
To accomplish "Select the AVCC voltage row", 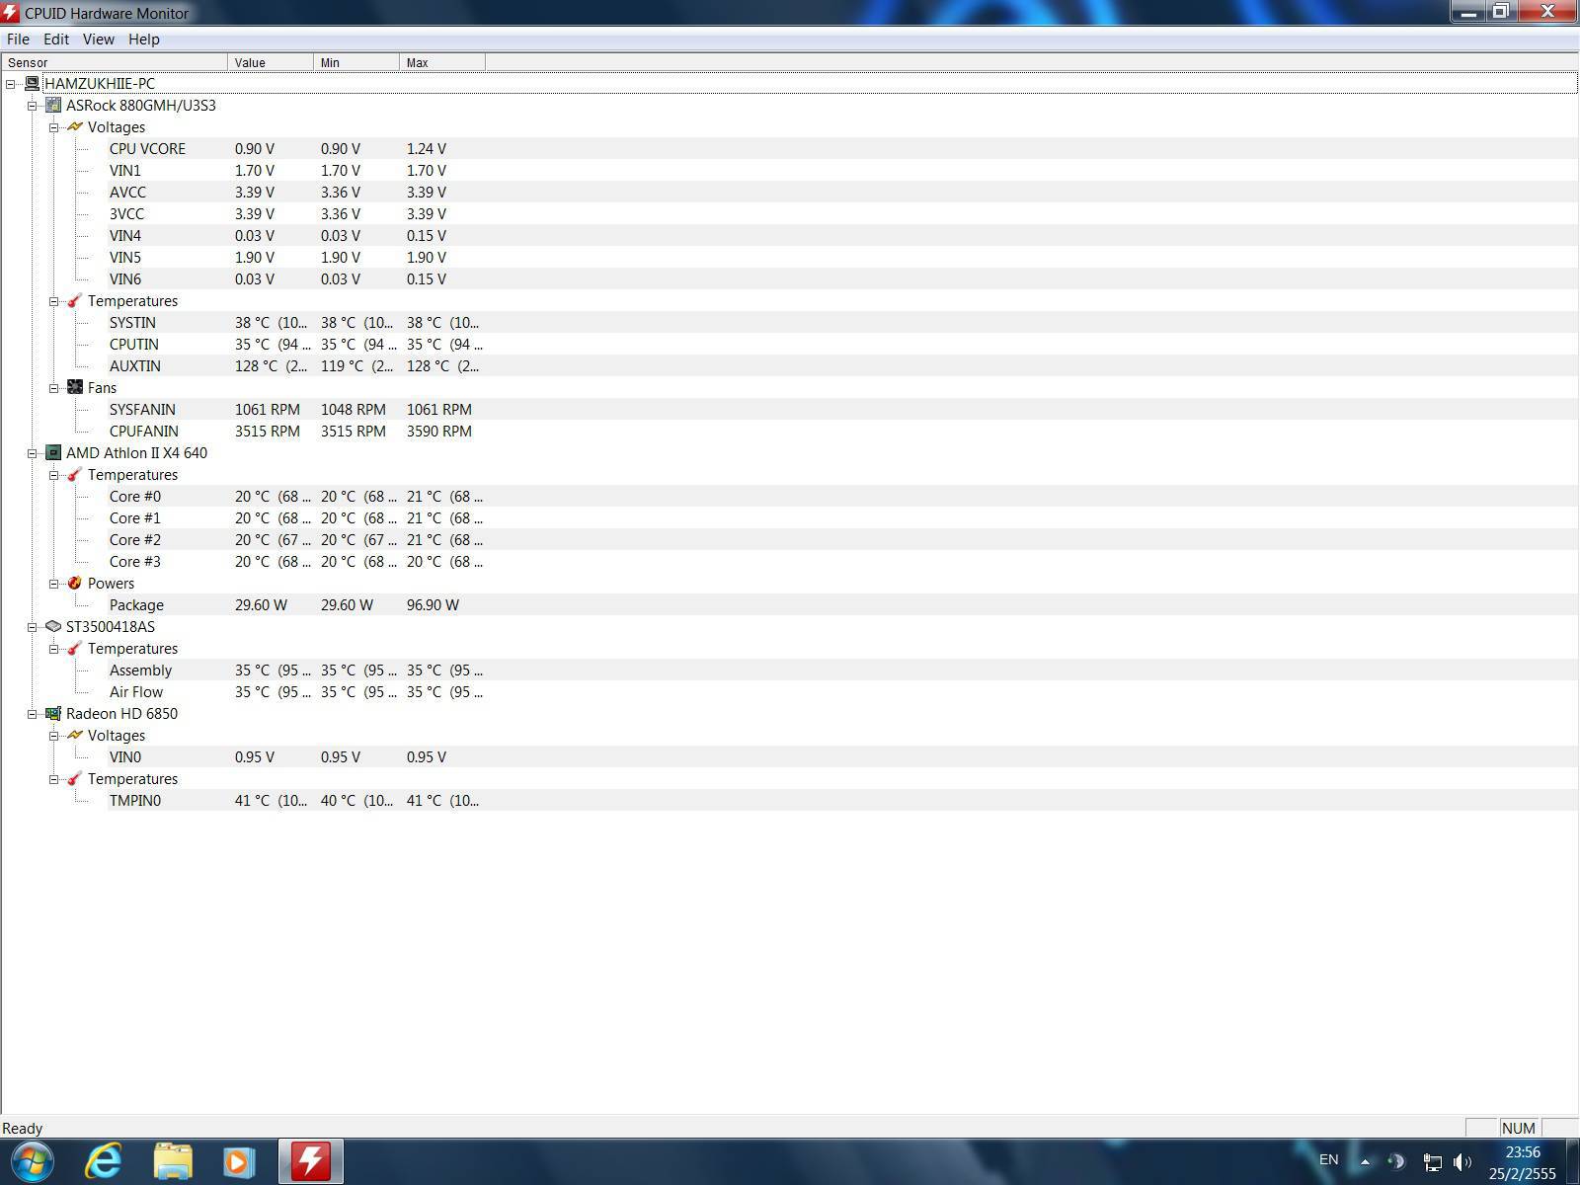I will 789,193.
